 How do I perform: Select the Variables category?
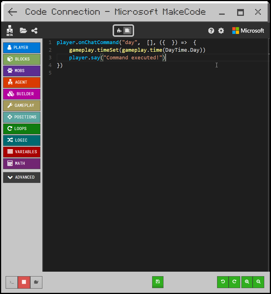pos(22,152)
